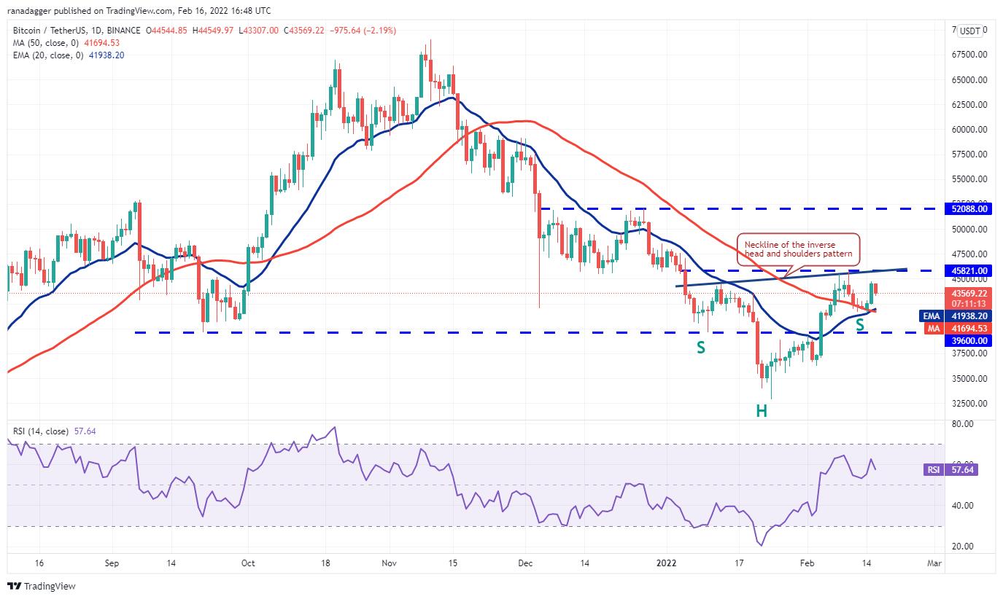Click the 80.00 RSI axis value

click(964, 423)
